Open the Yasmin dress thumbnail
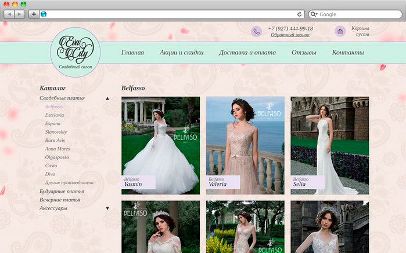The image size is (406, 253). pyautogui.click(x=160, y=145)
